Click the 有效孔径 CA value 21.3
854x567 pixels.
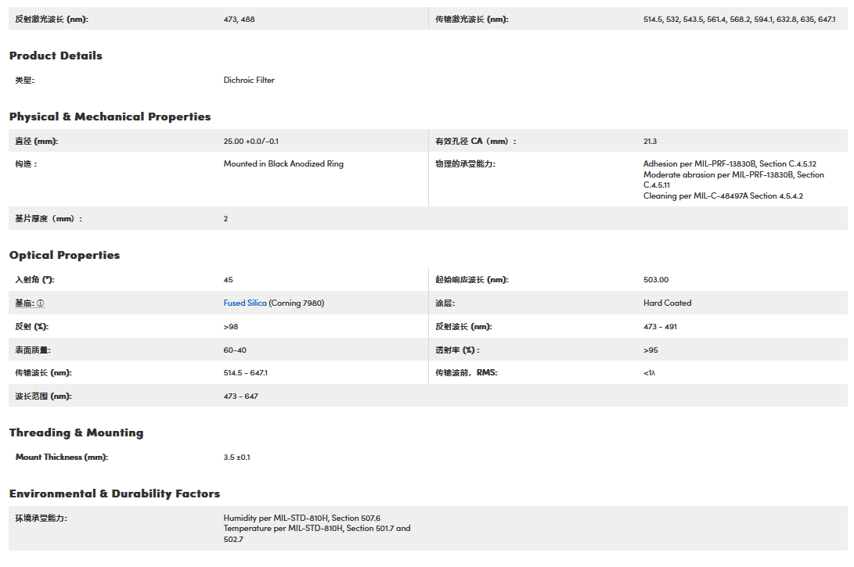[650, 142]
